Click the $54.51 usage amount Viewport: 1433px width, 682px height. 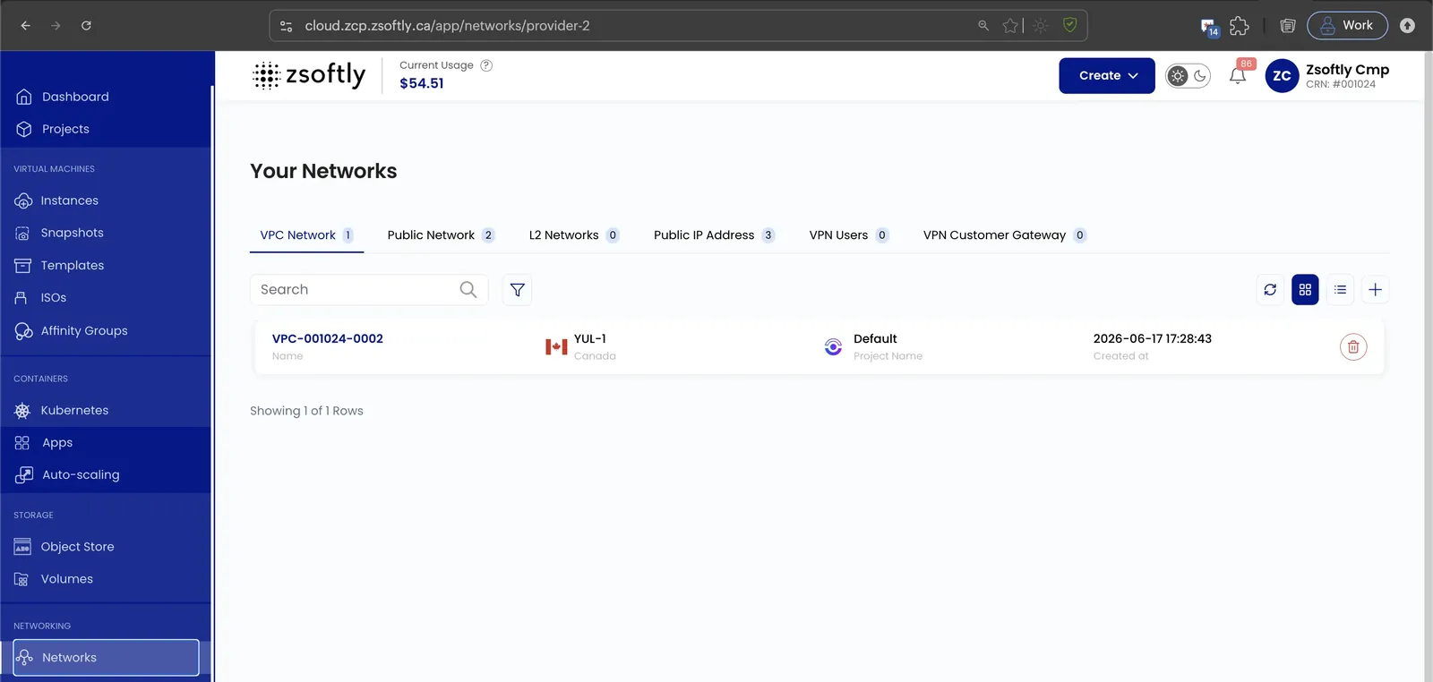coord(422,83)
